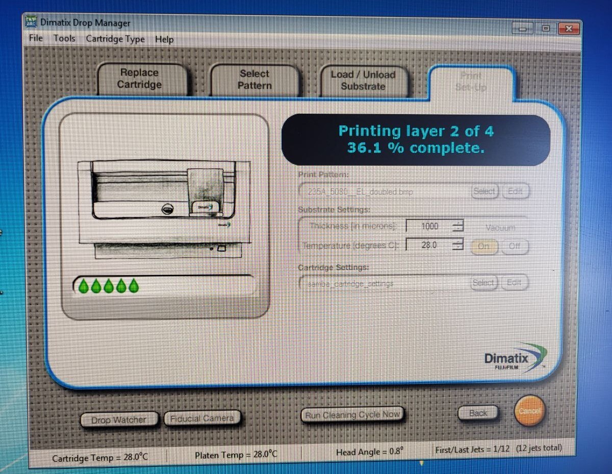Screen dimensions: 612x474
Task: Increase Thickness with the up stepper arrow
Action: click(x=458, y=223)
